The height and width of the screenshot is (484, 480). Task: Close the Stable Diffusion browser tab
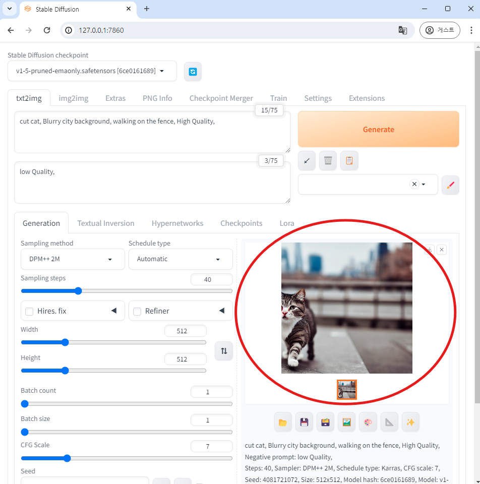point(129,9)
